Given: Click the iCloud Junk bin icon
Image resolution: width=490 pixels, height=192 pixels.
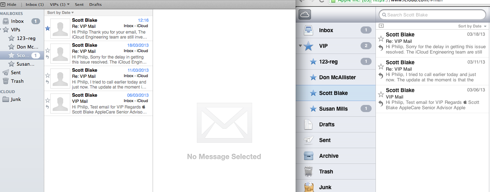Looking at the screenshot, I should tap(308, 187).
